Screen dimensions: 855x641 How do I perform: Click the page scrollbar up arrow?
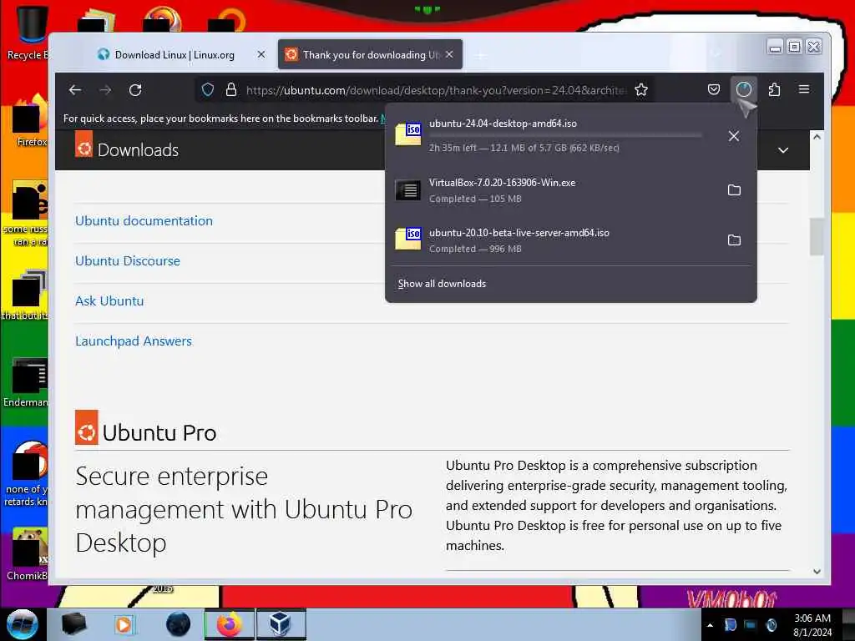coord(817,138)
